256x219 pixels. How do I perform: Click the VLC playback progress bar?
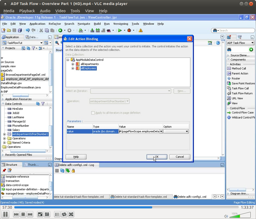coord(128,207)
